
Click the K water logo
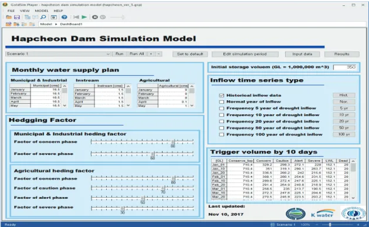tap(323, 214)
